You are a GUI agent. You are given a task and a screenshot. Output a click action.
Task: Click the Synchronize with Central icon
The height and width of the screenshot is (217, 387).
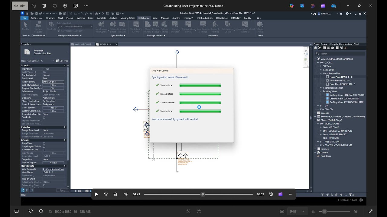pyautogui.click(x=101, y=25)
